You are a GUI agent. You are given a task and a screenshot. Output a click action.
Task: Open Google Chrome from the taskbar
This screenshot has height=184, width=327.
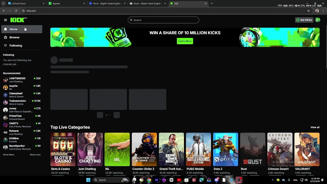[x=149, y=180]
